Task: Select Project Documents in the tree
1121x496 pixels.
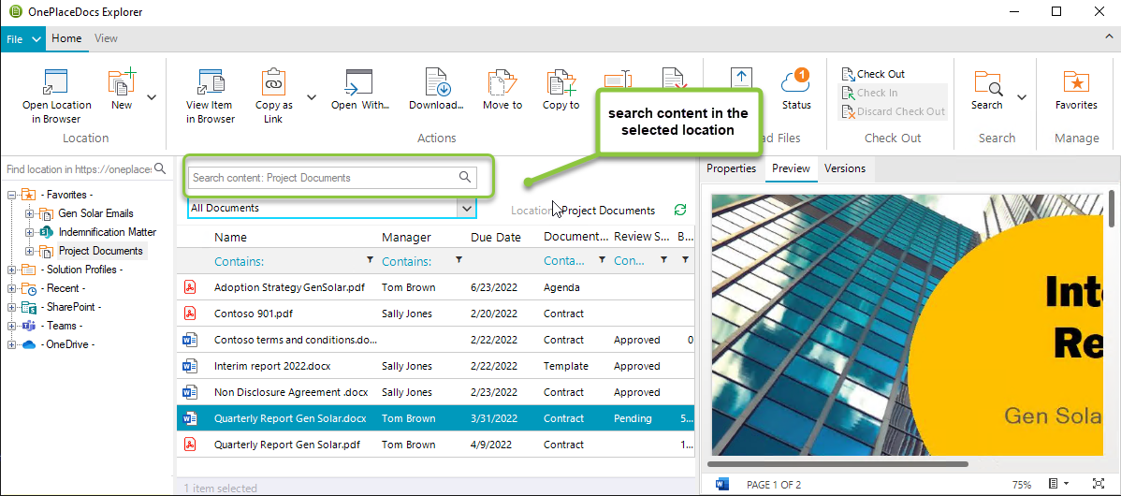Action: coord(101,251)
